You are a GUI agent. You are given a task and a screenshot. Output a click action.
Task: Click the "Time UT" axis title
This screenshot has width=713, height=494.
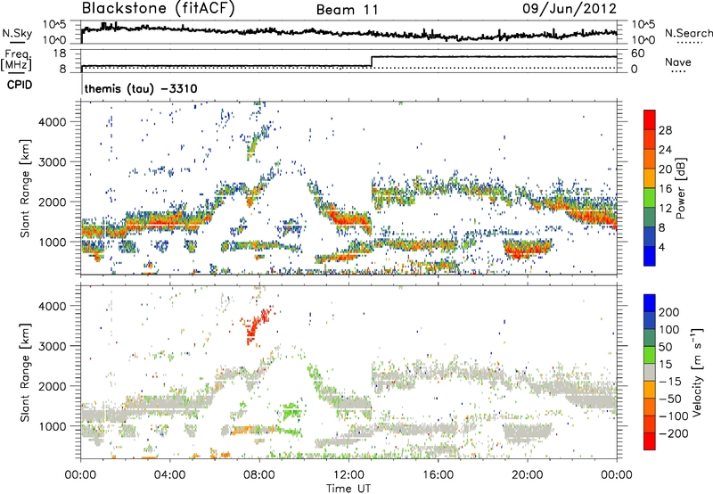click(x=348, y=488)
